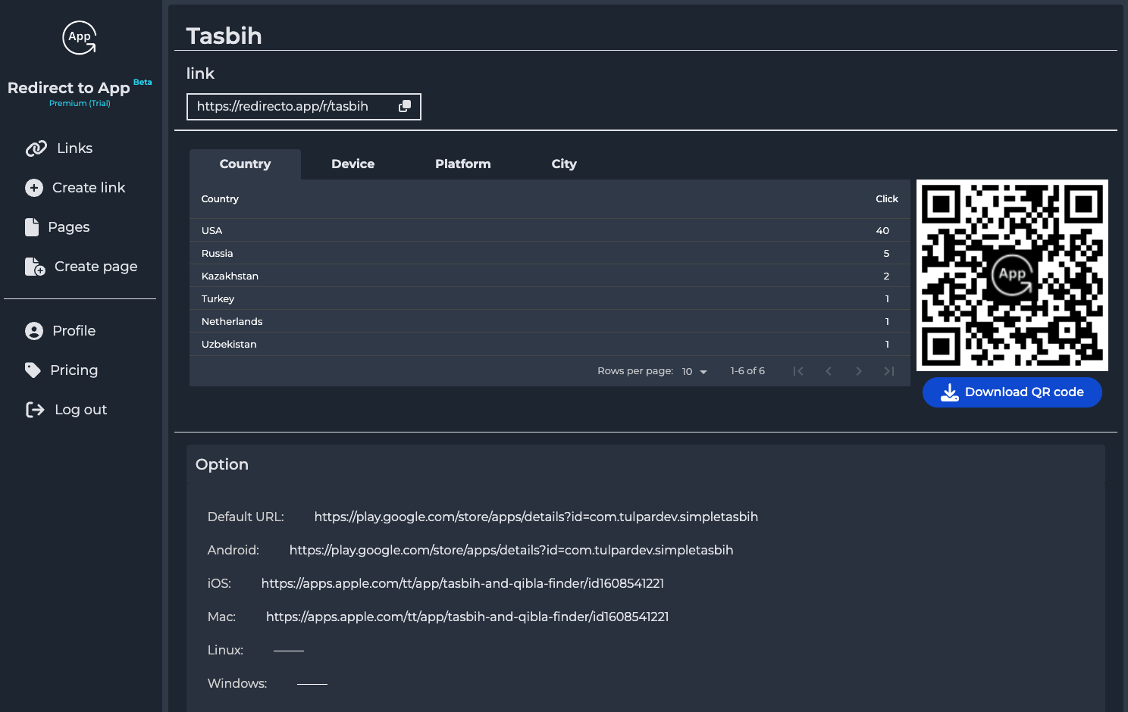The height and width of the screenshot is (712, 1128).
Task: Click the Mac App Store URL
Action: coord(467,617)
